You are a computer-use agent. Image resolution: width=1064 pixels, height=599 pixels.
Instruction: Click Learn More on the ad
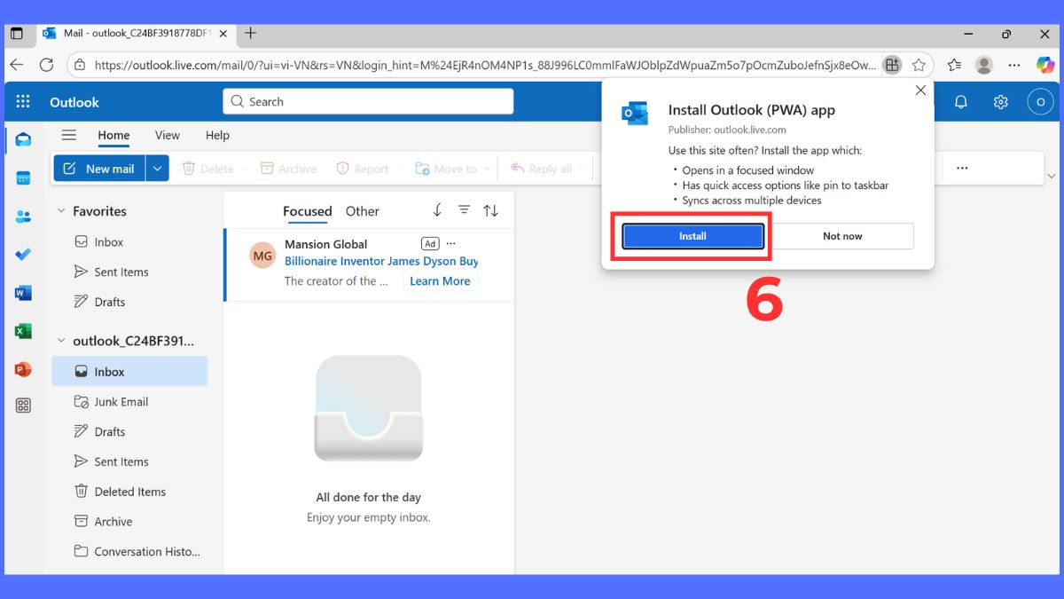440,281
